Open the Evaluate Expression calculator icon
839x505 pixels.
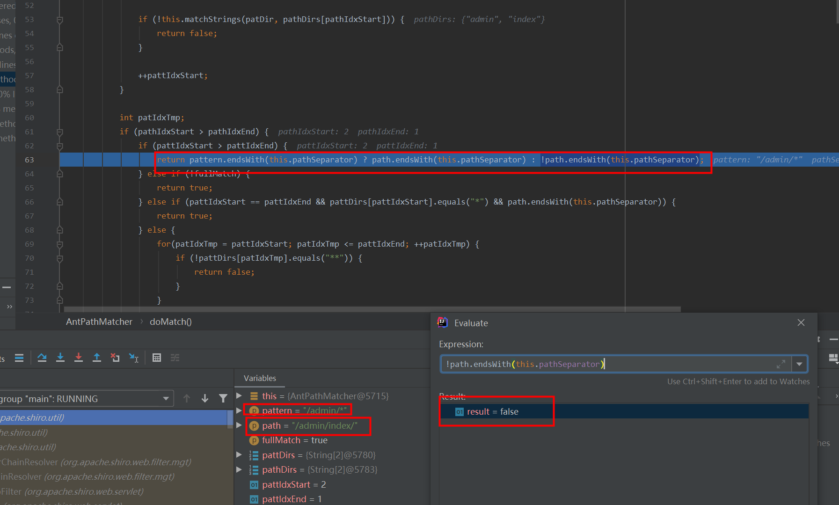157,358
